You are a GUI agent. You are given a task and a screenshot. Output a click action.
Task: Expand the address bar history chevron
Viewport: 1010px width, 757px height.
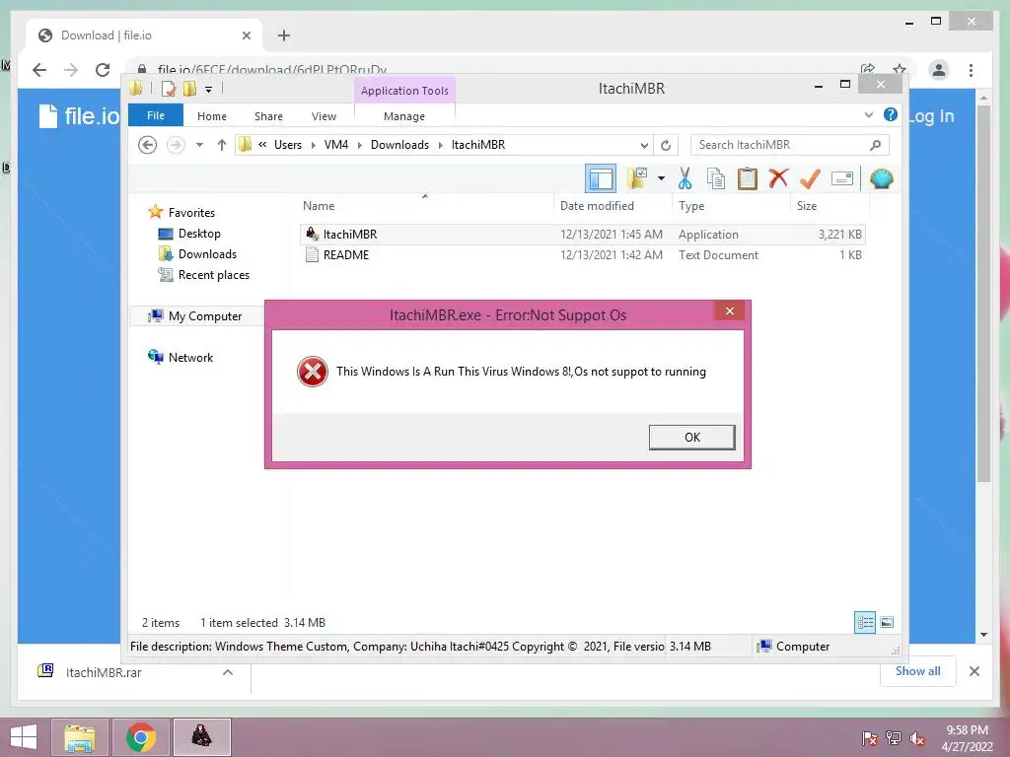[643, 145]
